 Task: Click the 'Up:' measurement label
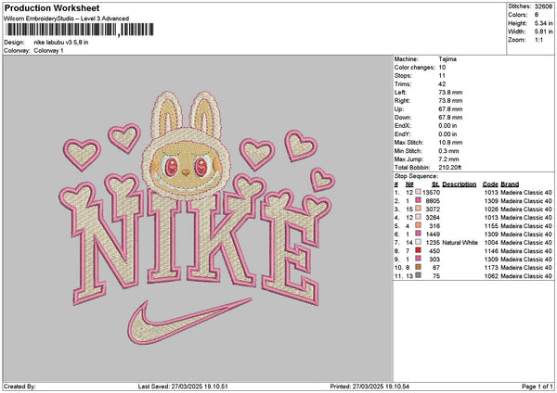399,109
